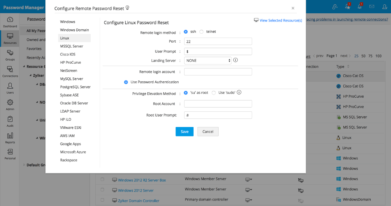Open the Users section icon
This screenshot has width=391, height=206.
click(10, 88)
